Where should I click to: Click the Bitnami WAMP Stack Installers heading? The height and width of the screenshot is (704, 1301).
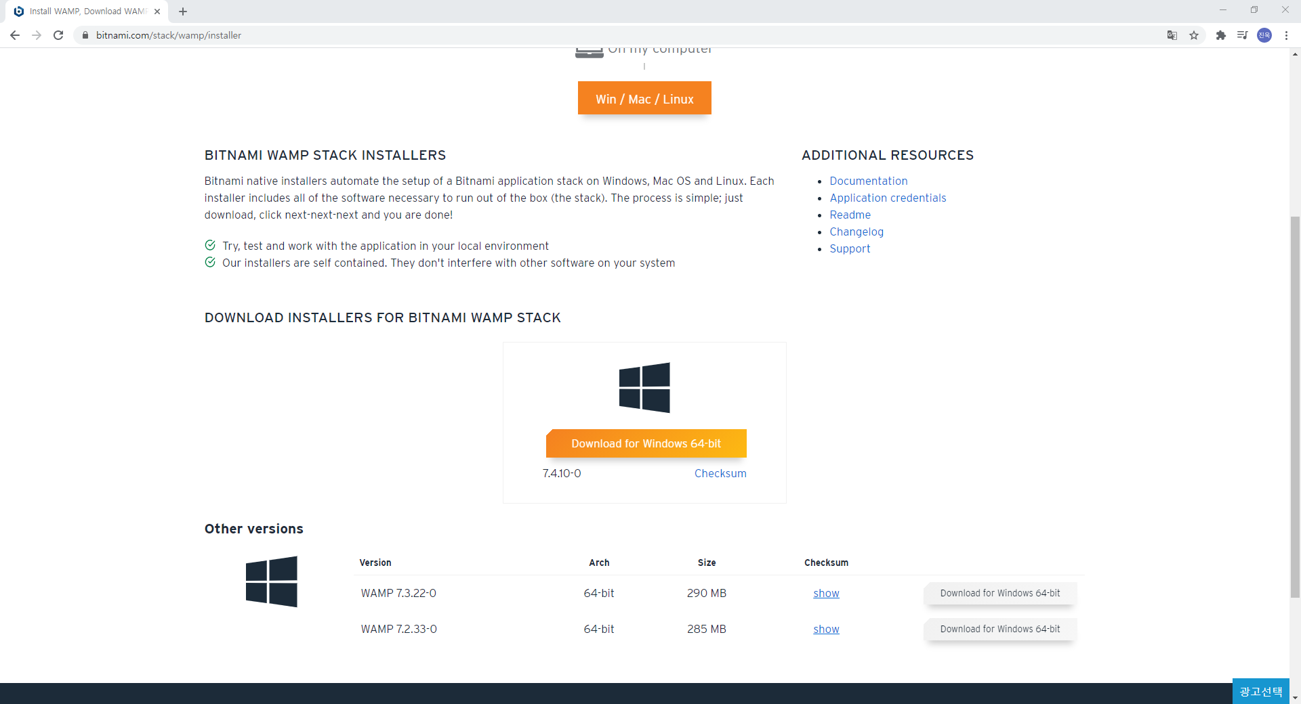[325, 155]
